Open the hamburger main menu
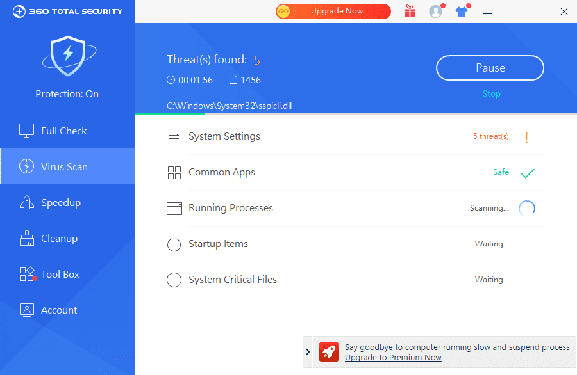The image size is (577, 375). pyautogui.click(x=487, y=12)
